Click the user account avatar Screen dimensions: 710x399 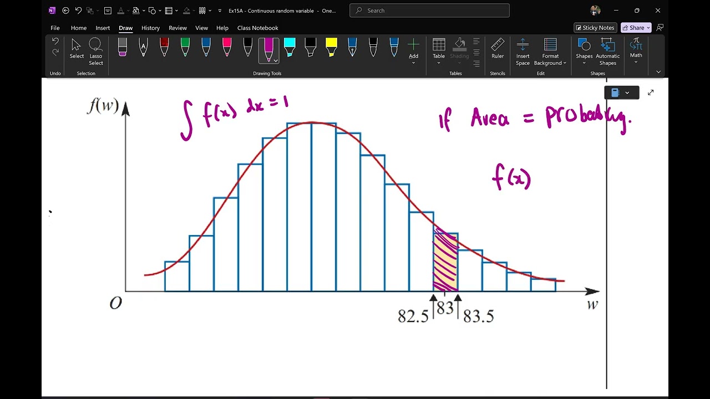pos(595,11)
